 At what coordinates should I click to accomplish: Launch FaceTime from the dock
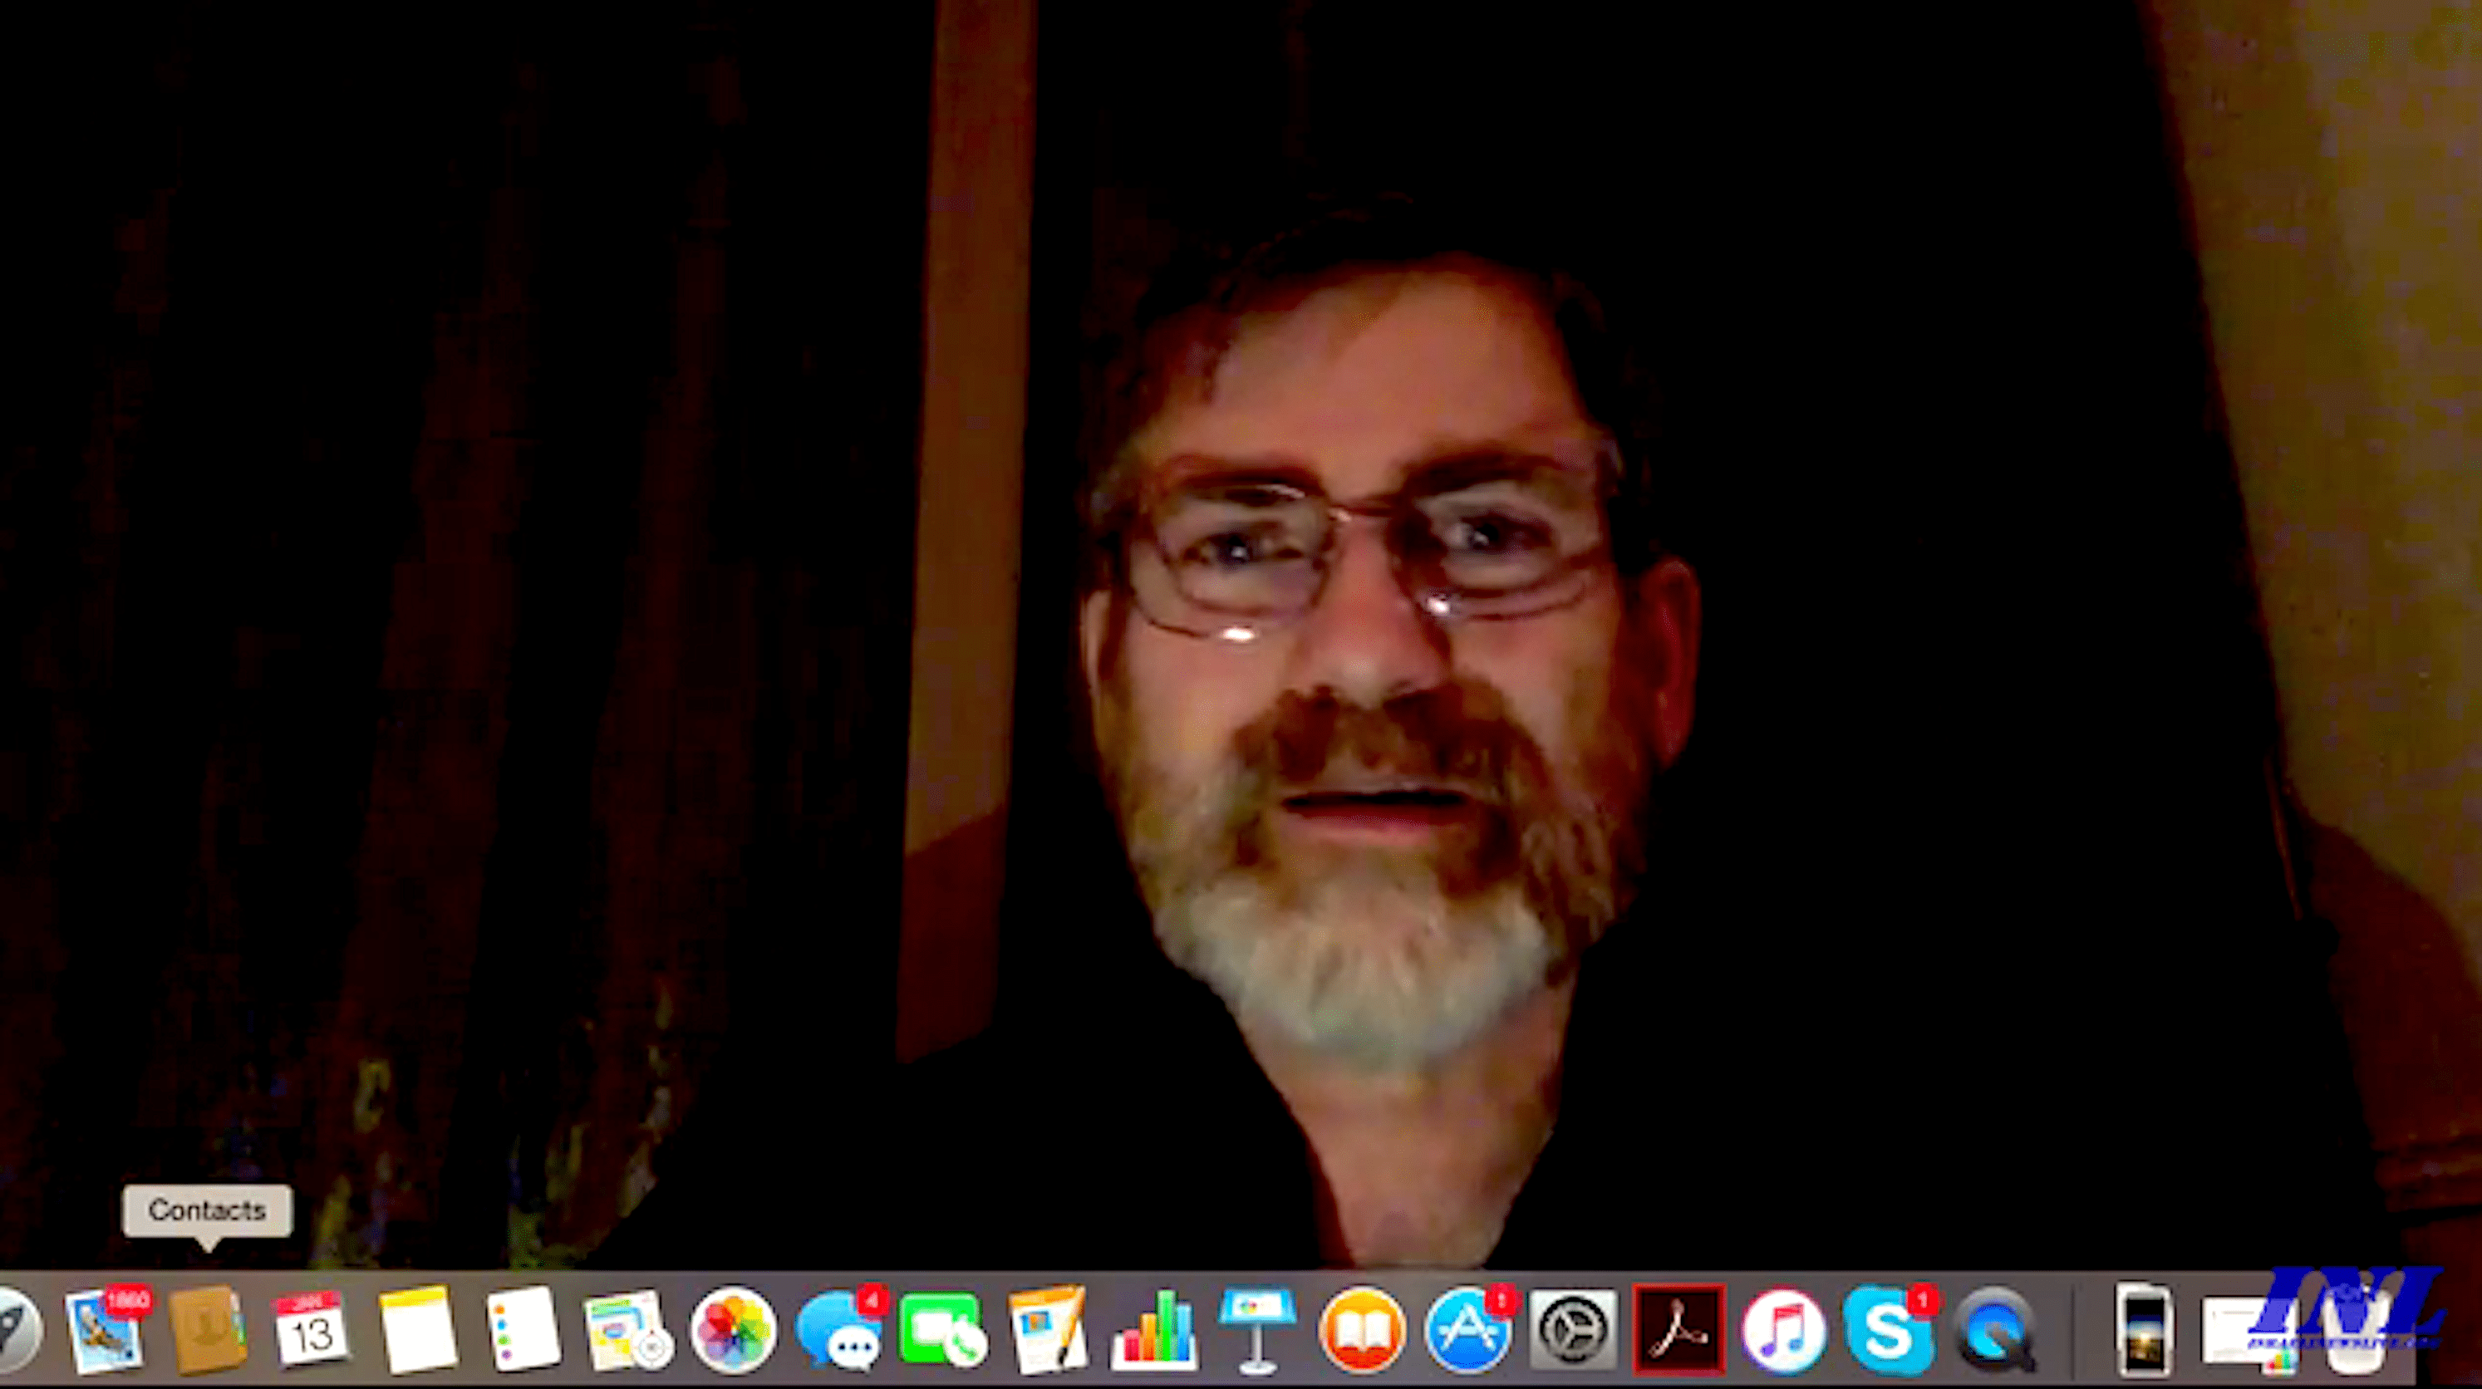[941, 1331]
